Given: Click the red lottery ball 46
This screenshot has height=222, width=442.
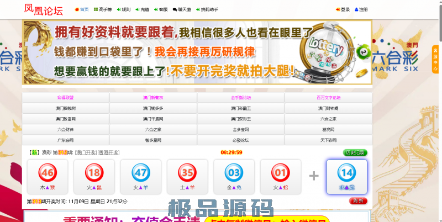Looking at the screenshot, I should tap(48, 173).
